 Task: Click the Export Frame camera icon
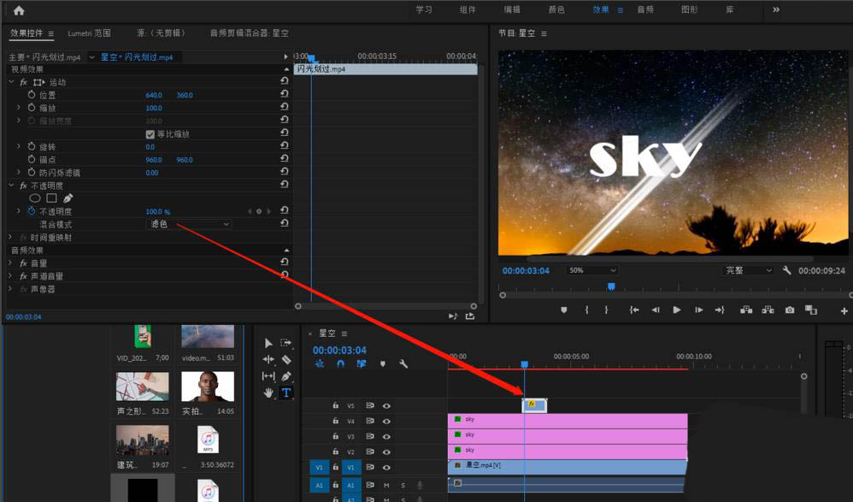[790, 310]
